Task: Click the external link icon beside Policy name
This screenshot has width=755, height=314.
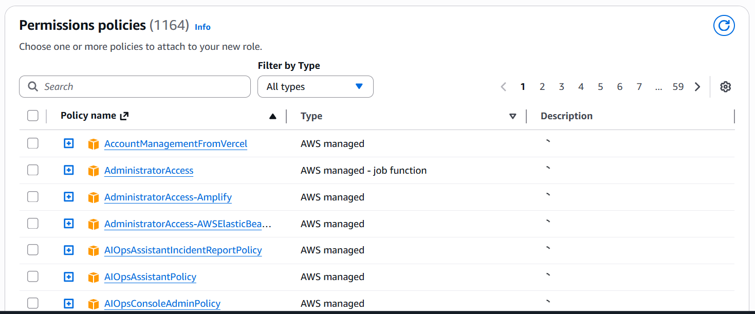Action: [x=124, y=116]
